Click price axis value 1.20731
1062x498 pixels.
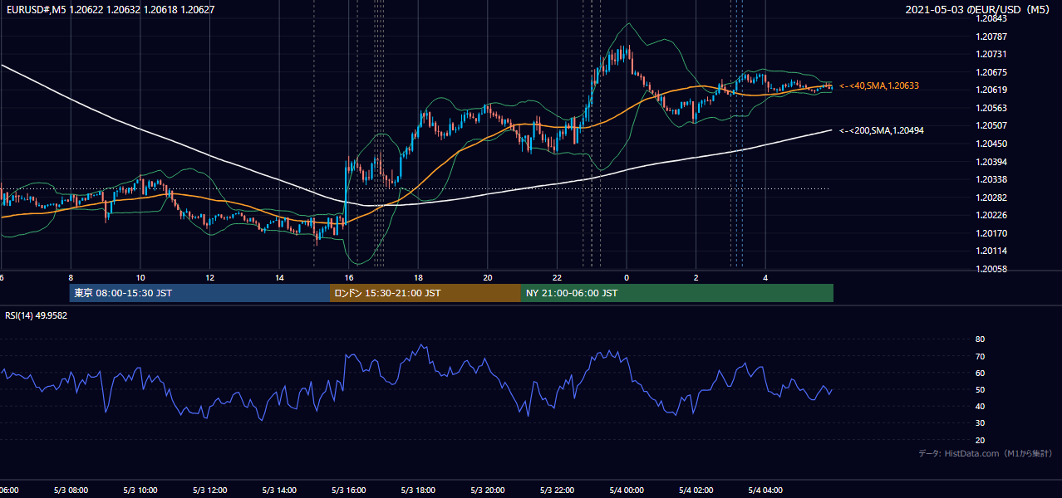[991, 55]
